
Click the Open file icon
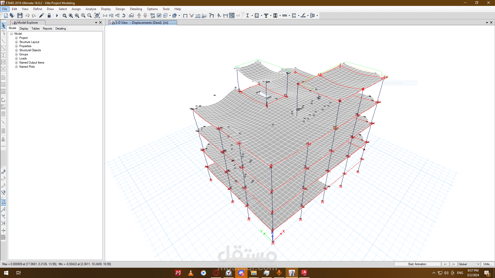click(x=12, y=15)
